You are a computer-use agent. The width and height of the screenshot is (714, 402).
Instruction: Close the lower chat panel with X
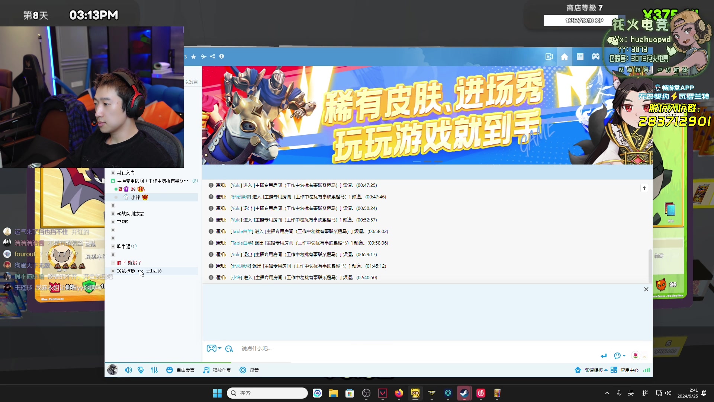point(646,289)
